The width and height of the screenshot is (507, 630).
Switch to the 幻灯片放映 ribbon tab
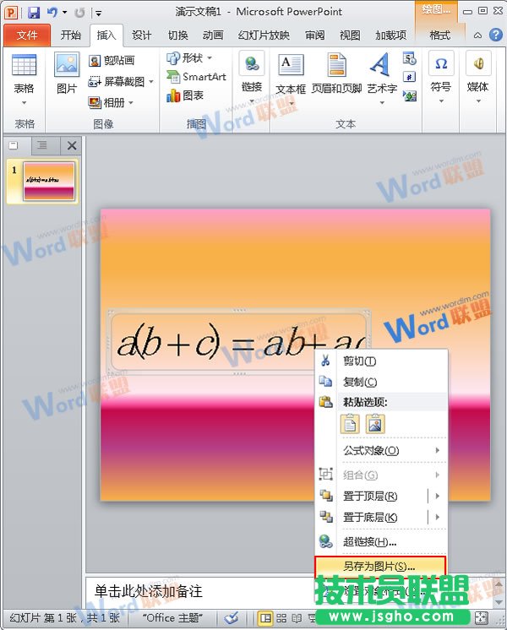click(x=264, y=35)
